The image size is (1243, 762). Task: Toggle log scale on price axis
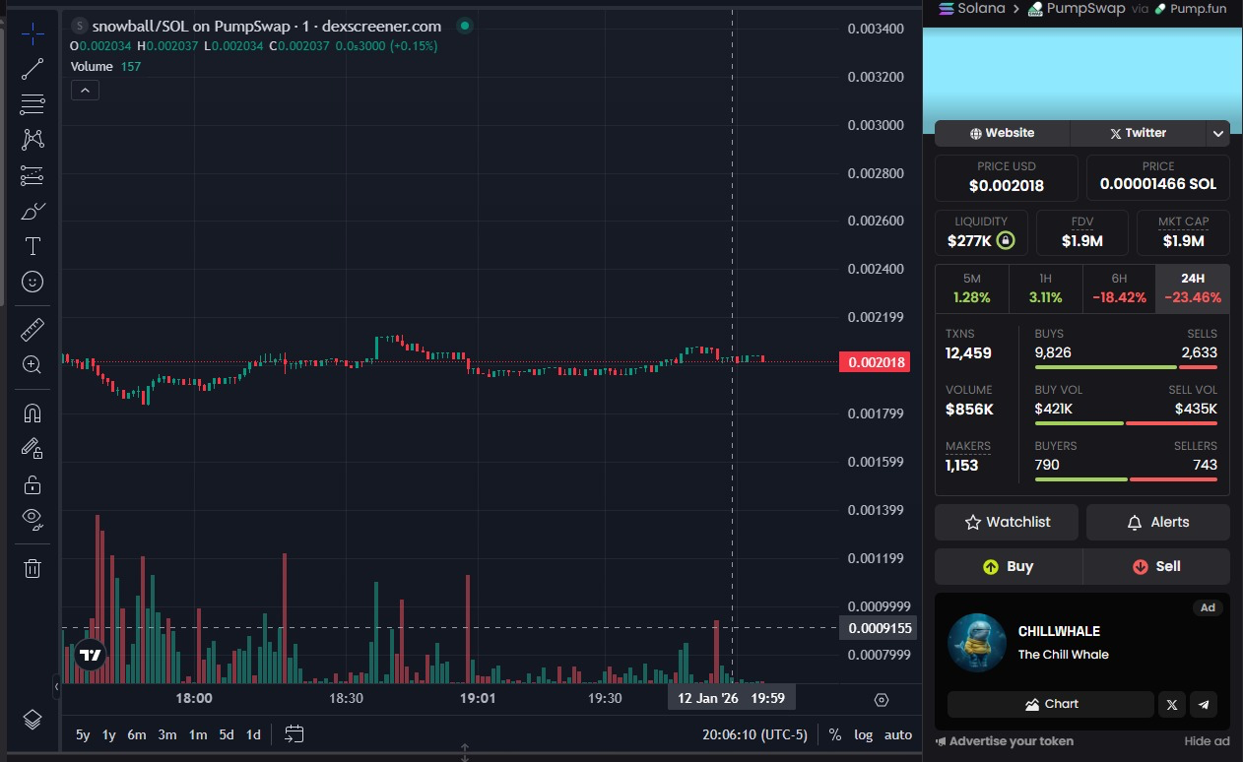tap(863, 734)
